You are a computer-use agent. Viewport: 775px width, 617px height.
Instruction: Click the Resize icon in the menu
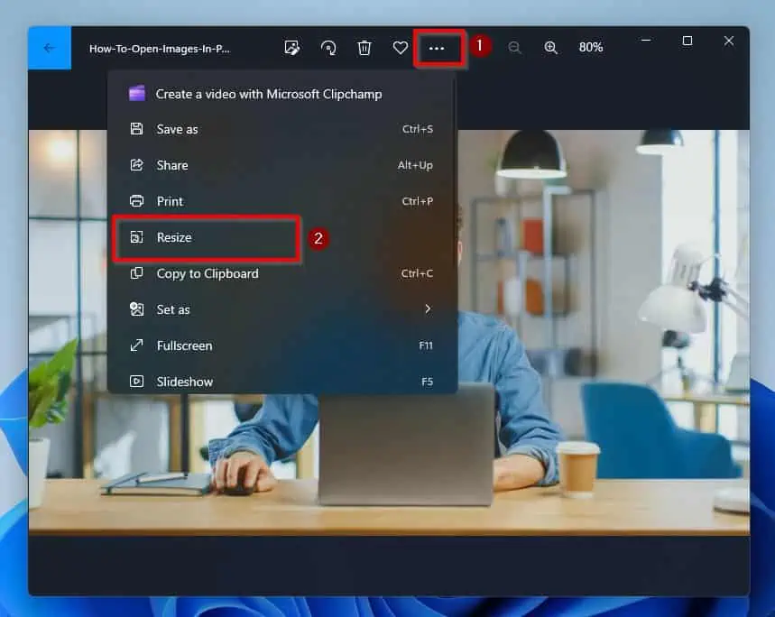[x=136, y=237]
